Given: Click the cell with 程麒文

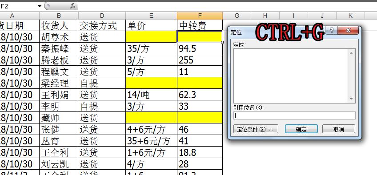Looking at the screenshot, I should (59, 72).
